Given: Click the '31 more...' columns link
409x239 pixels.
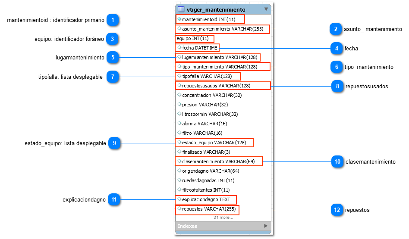Looking at the screenshot, I should 223,217.
